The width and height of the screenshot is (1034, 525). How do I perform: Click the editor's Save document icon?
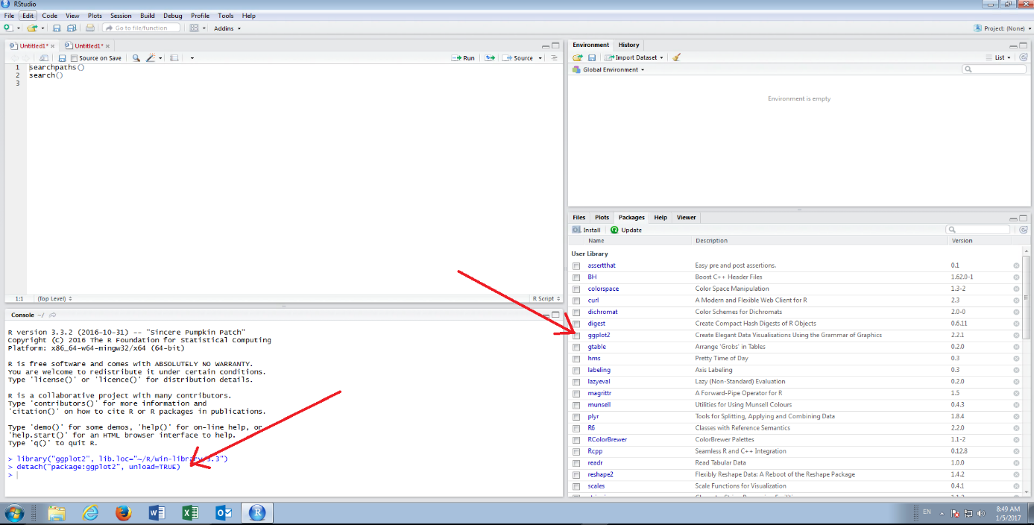coord(63,58)
